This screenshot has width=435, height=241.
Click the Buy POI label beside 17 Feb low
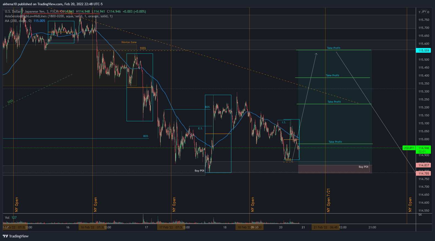[x=199, y=171]
